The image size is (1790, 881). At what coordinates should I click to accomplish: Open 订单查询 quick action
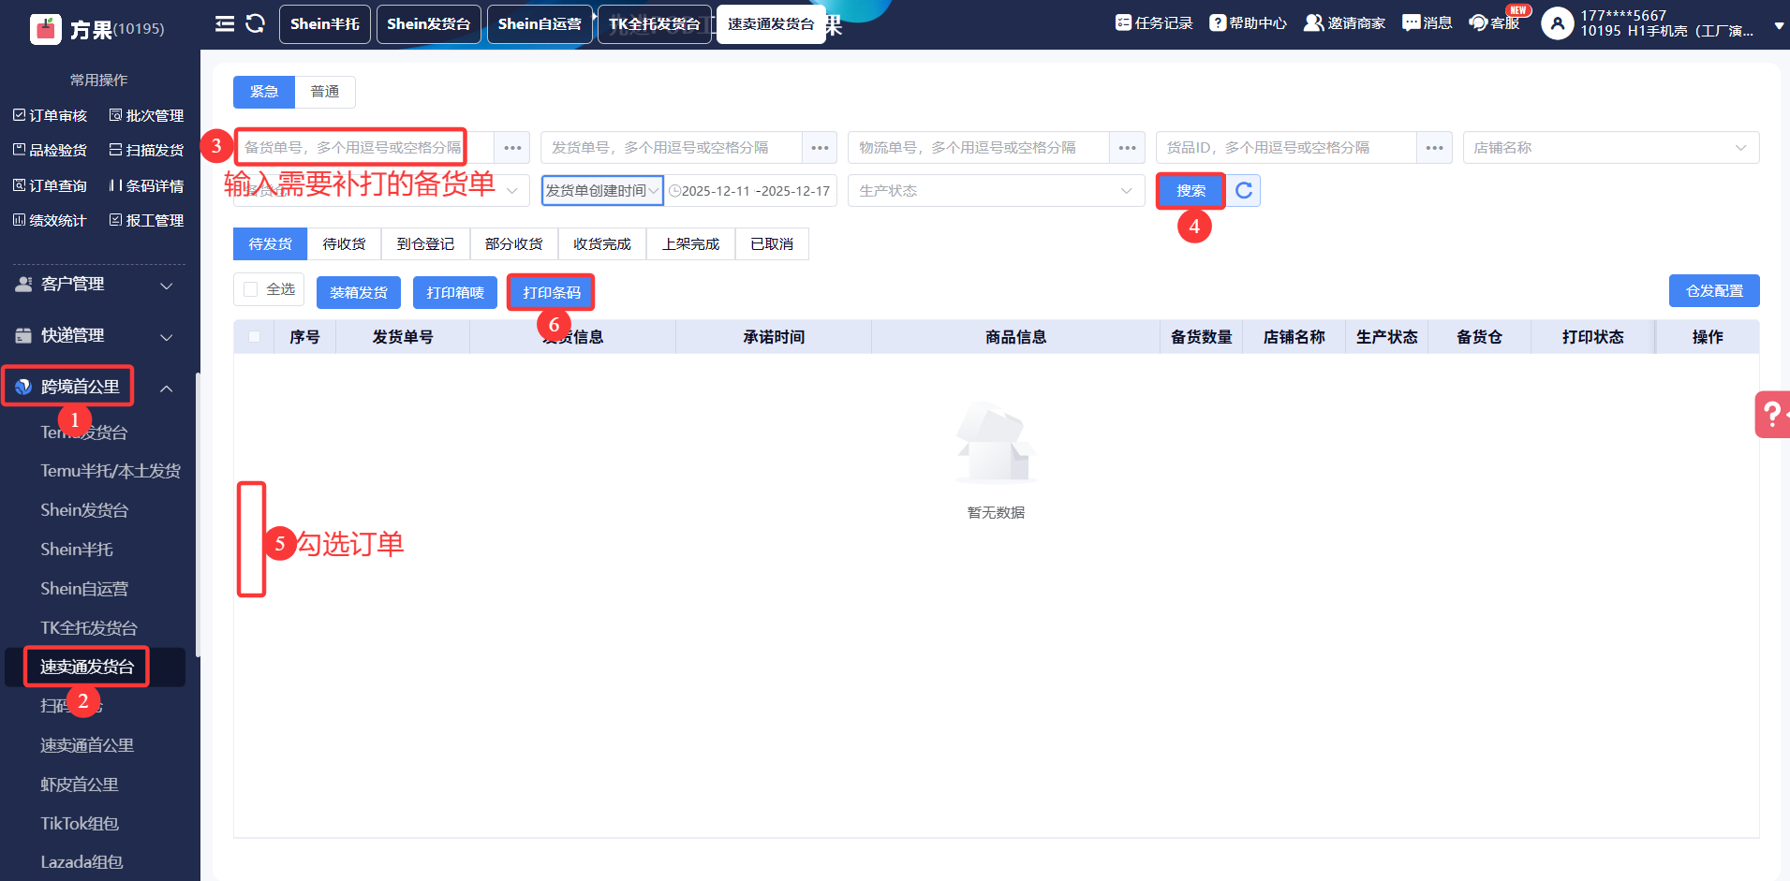(x=50, y=185)
